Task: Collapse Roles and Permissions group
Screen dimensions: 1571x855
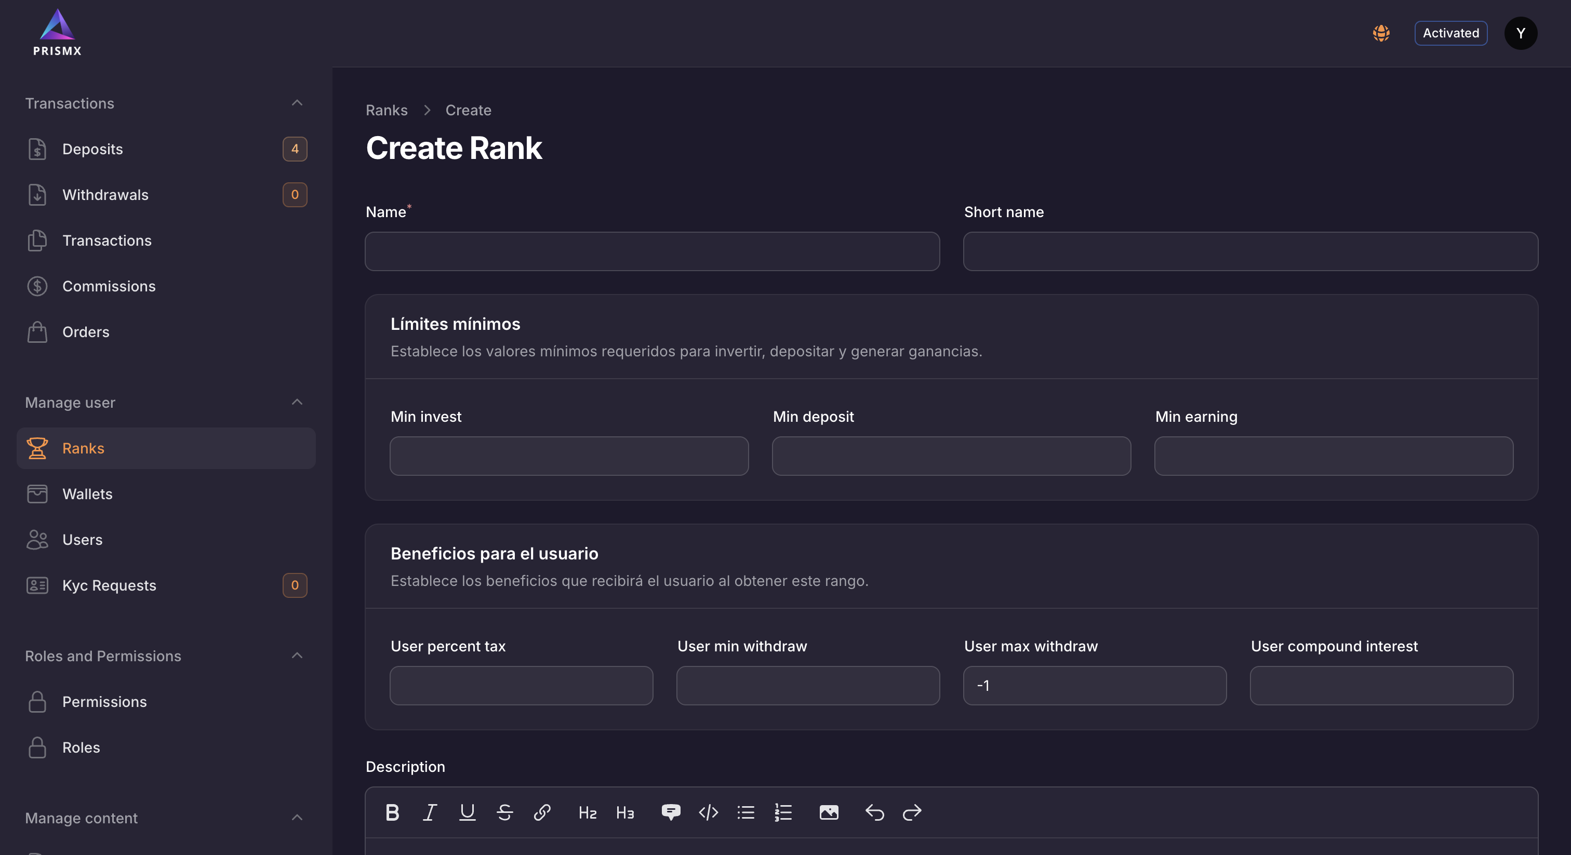Action: (297, 656)
